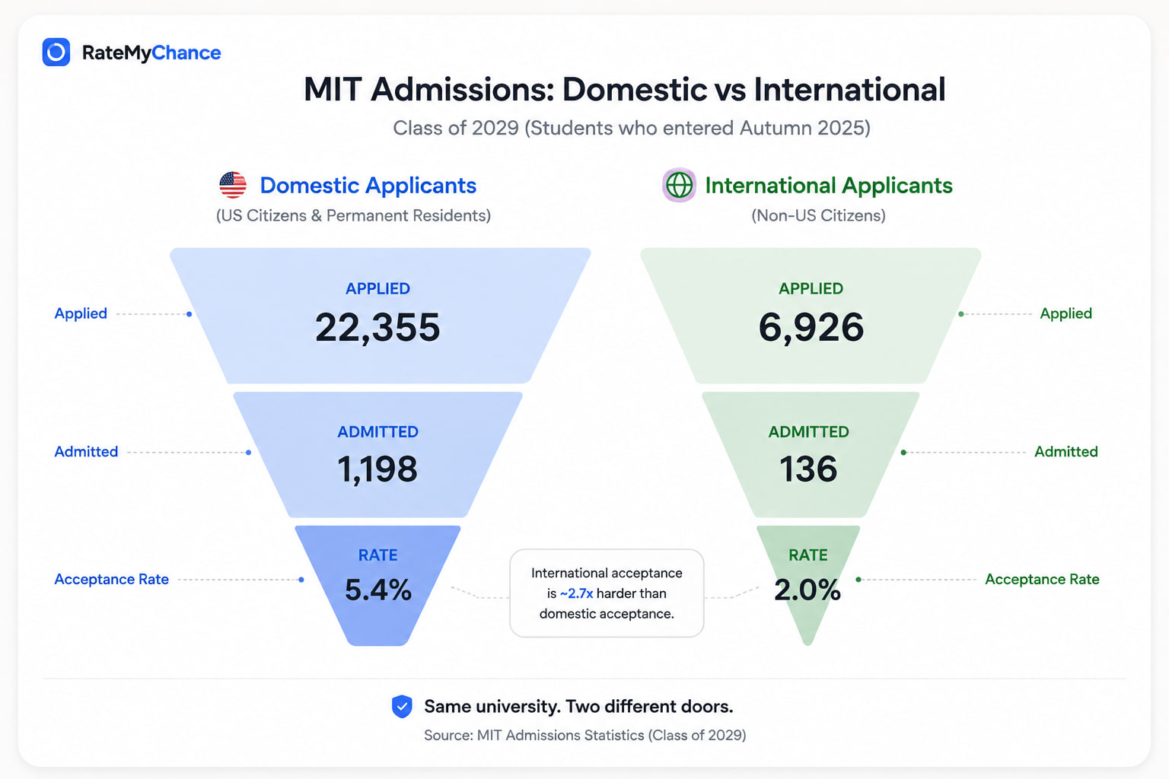The image size is (1169, 779).
Task: Click 'Same university. Two different doors.' tagline
Action: [578, 707]
